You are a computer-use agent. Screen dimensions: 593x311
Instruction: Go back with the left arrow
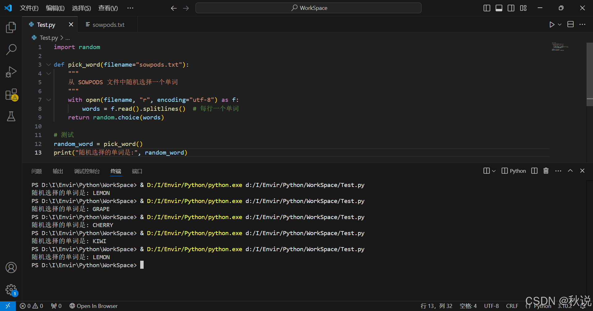(x=174, y=8)
